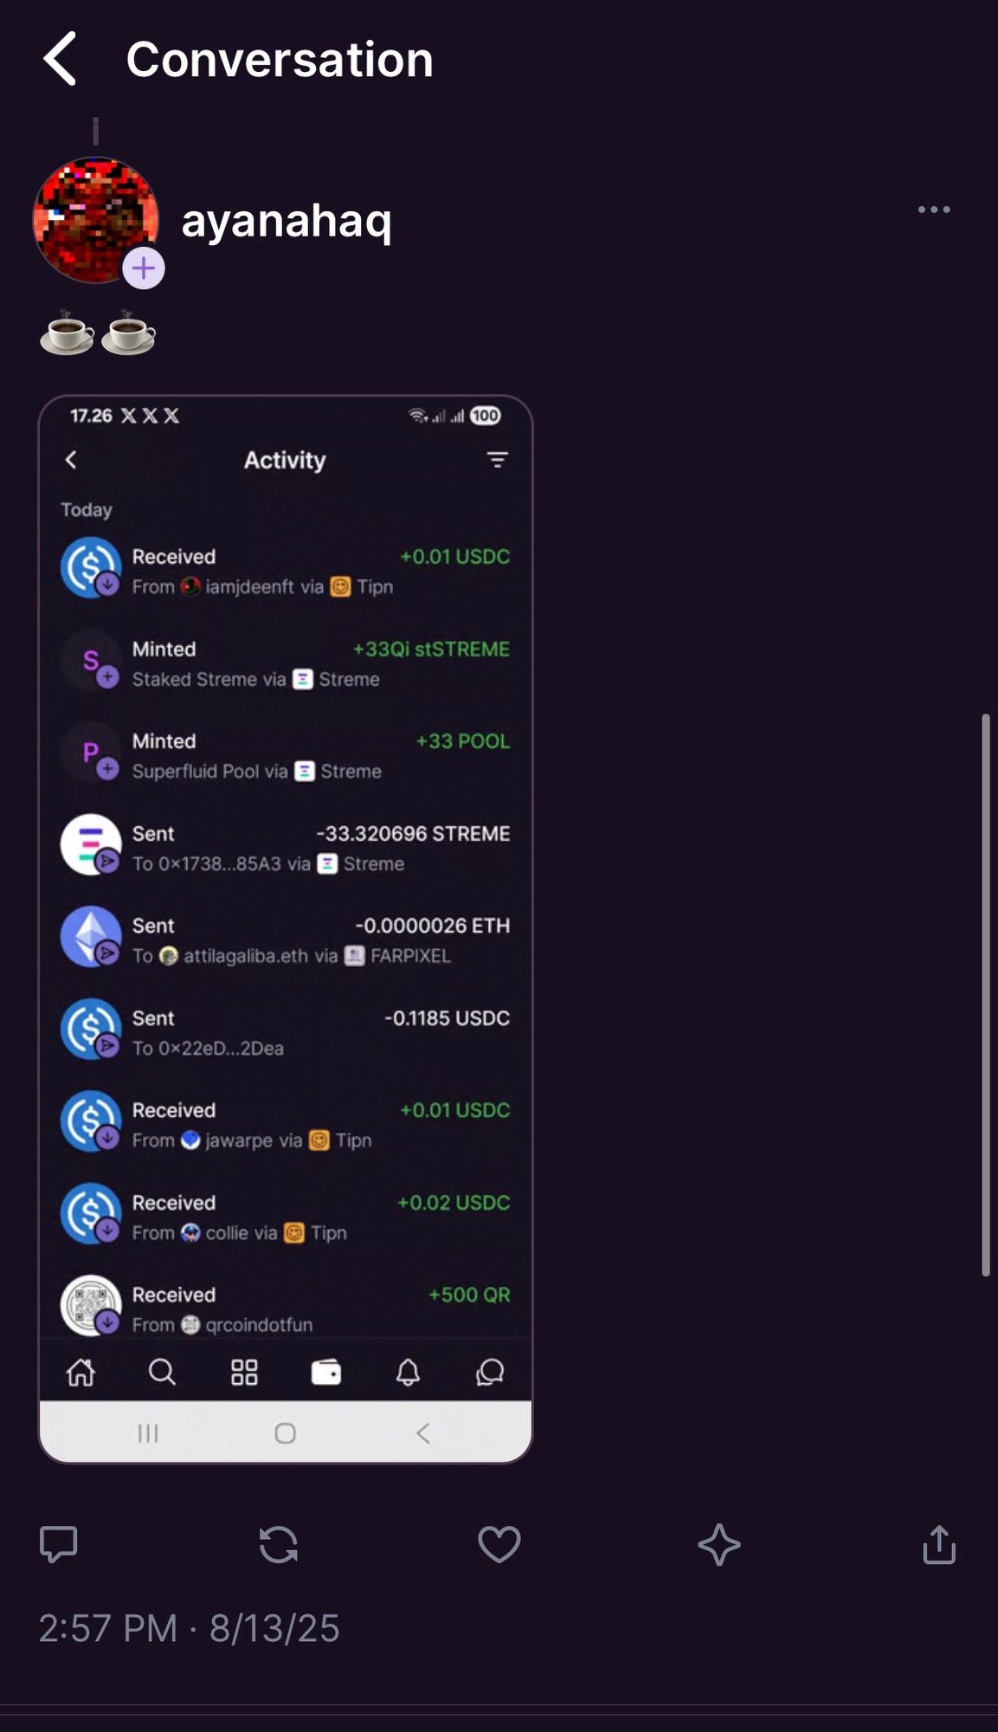Tap the grid apps icon in screenshot
This screenshot has width=998, height=1732.
tap(244, 1372)
